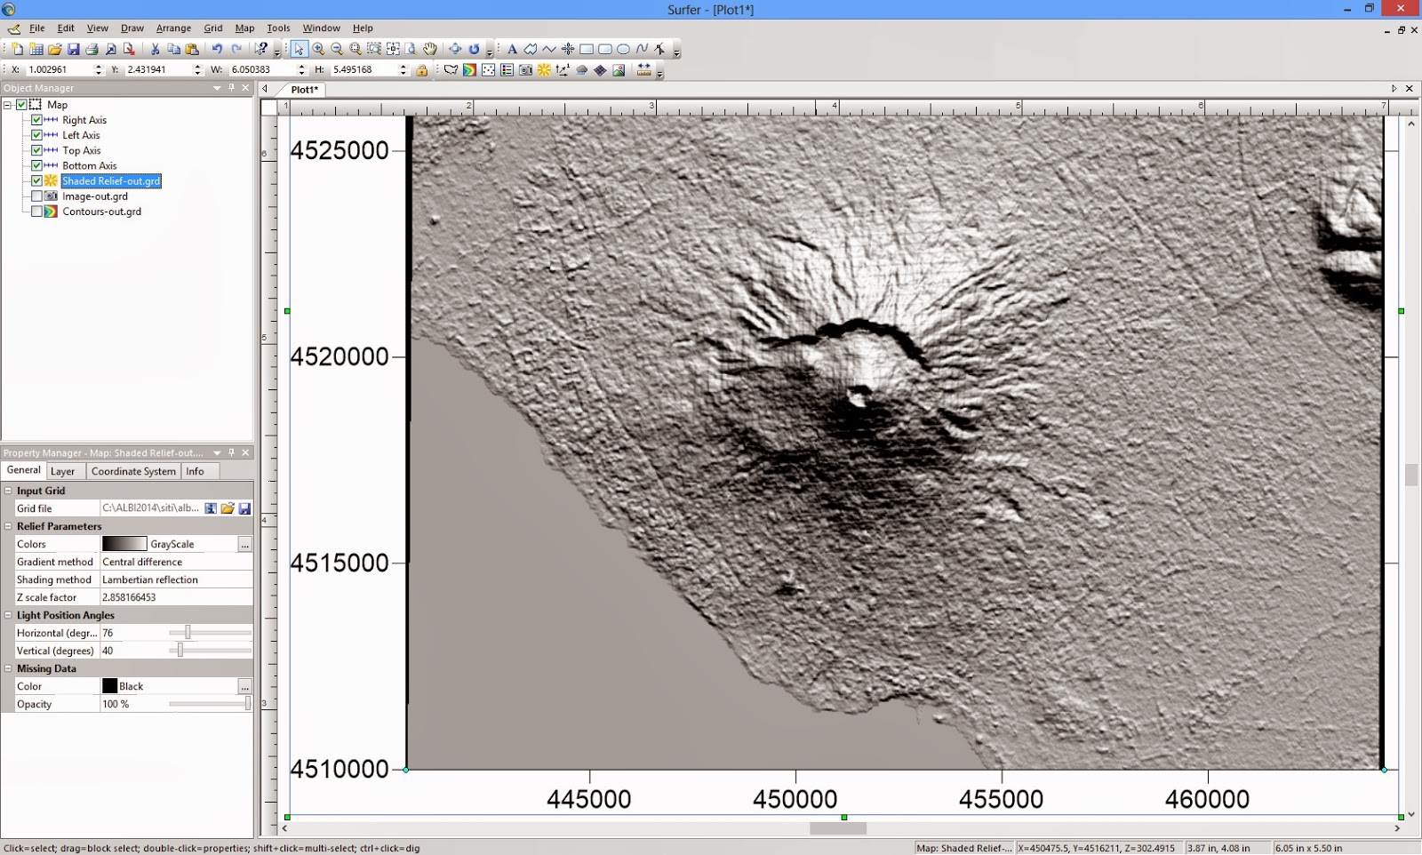Image resolution: width=1422 pixels, height=855 pixels.
Task: Switch to the Coordinate System tab
Action: [x=133, y=471]
